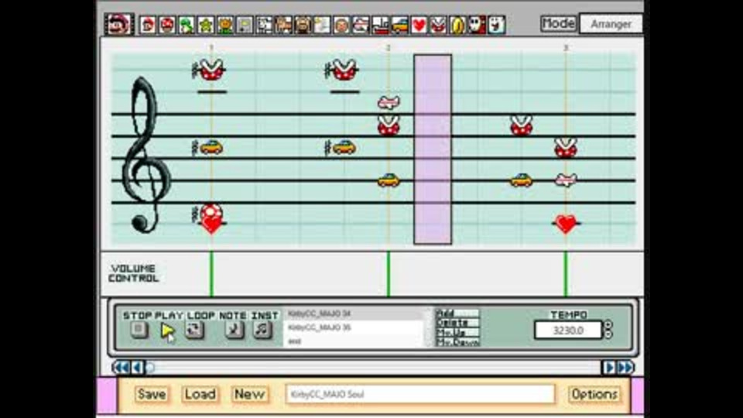The width and height of the screenshot is (743, 418).
Task: Increase tempo with the up stepper
Action: 608,324
